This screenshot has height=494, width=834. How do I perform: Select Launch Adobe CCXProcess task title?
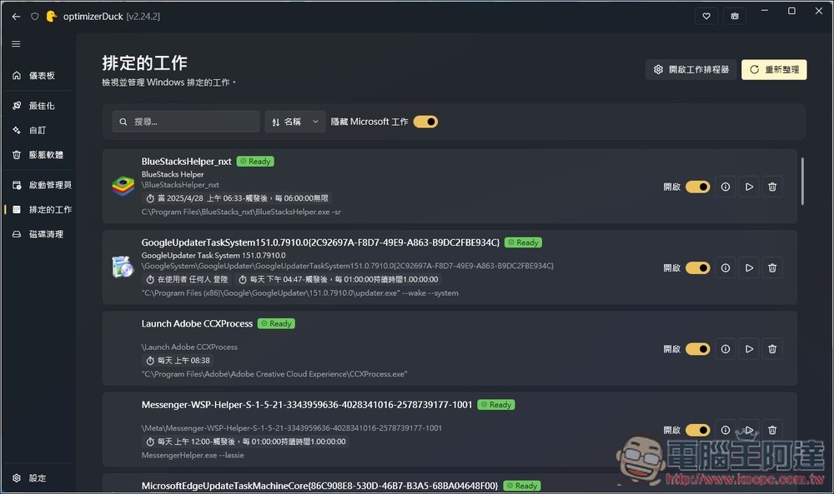pos(197,323)
